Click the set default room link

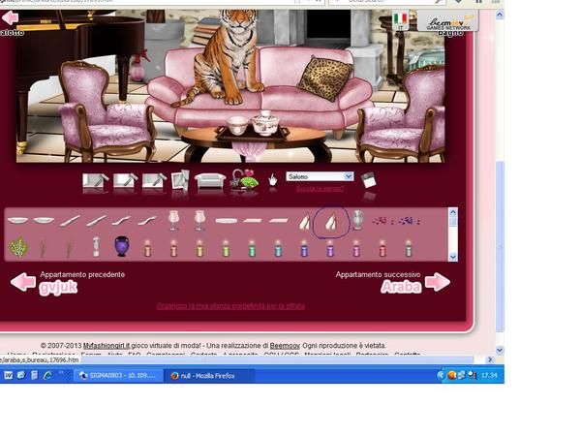click(230, 306)
